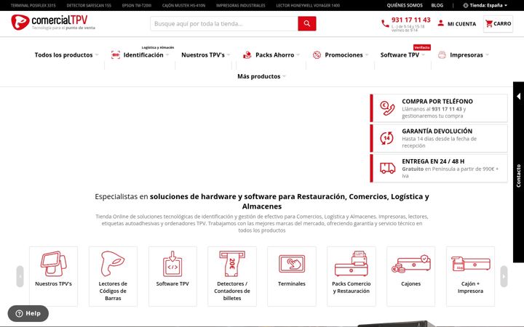
Task: Open the barcode reader category icon
Action: pyautogui.click(x=113, y=264)
